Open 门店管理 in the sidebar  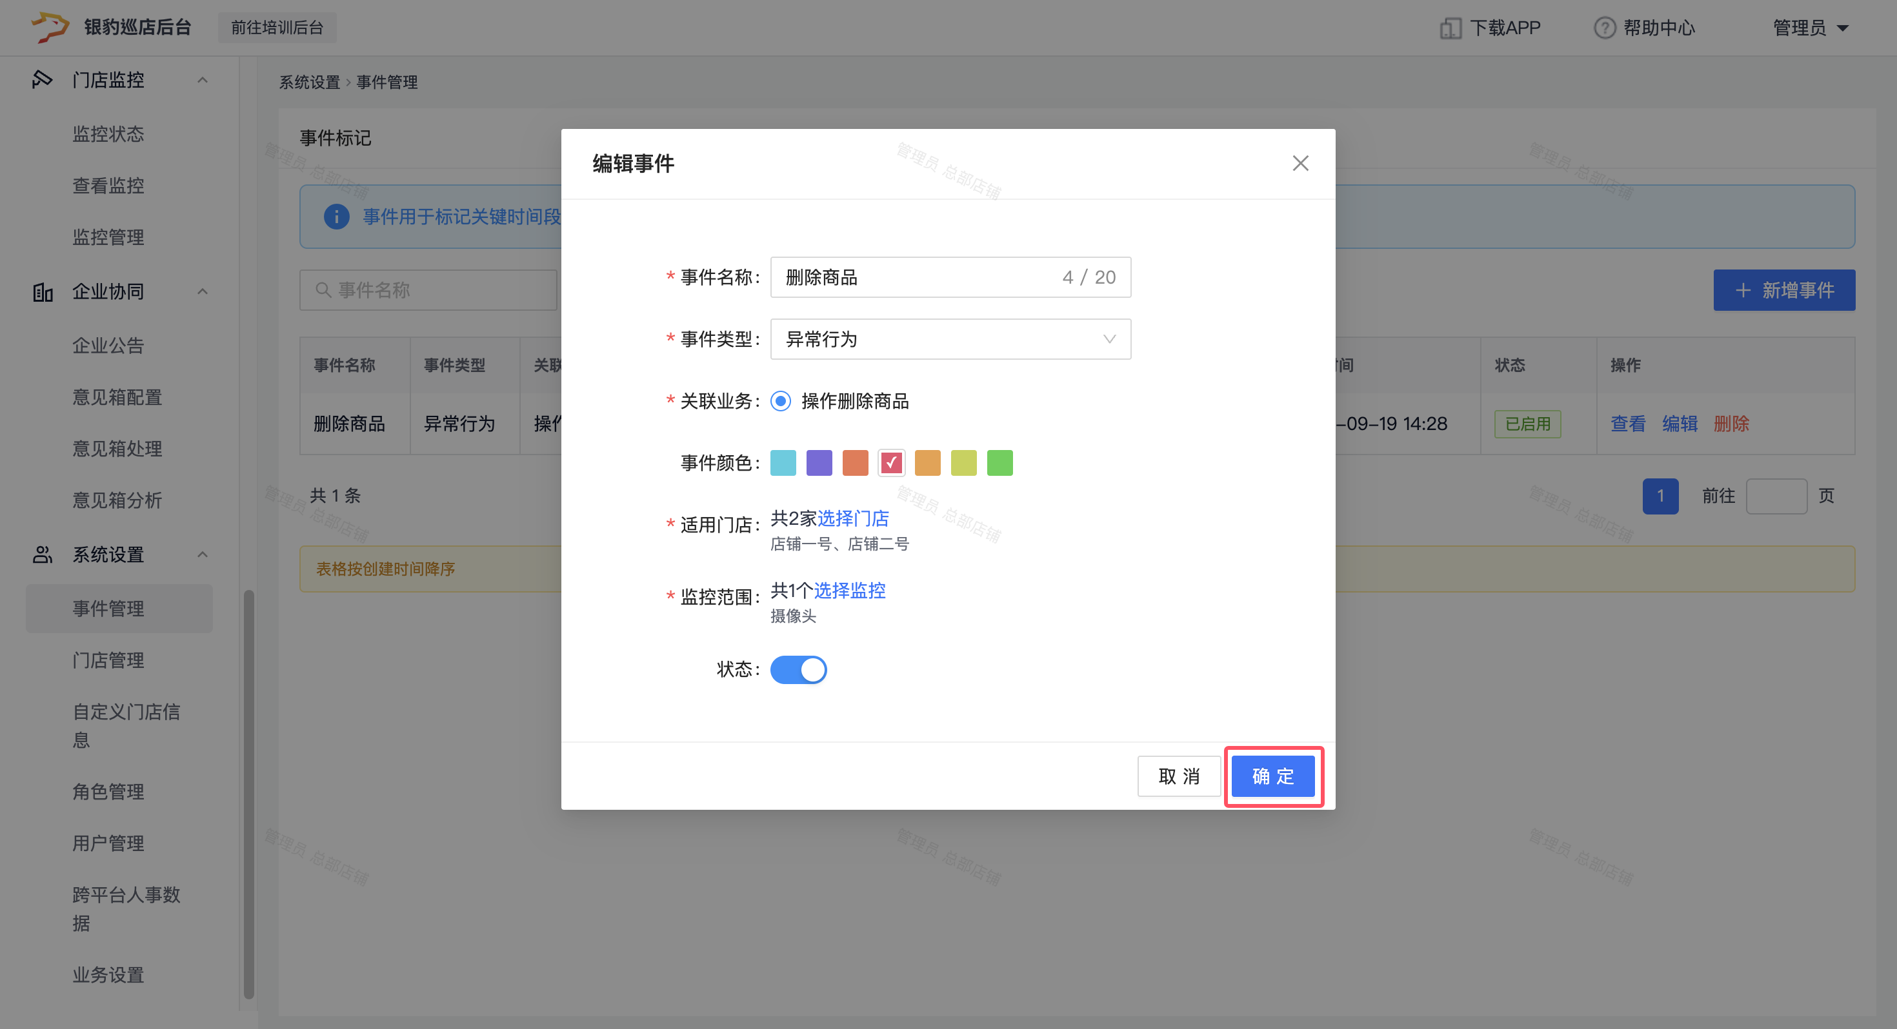108,660
